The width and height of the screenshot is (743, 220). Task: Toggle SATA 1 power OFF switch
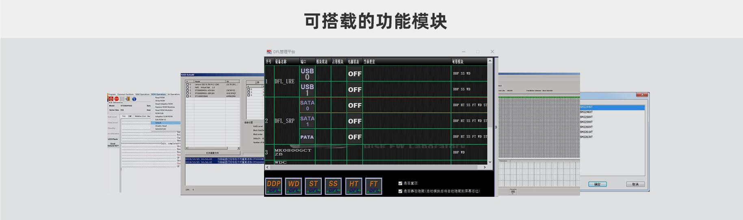(x=355, y=121)
